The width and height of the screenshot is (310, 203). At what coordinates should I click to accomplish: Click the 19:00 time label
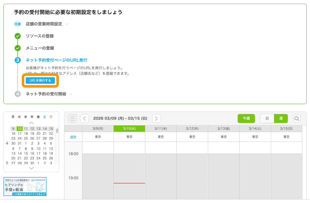pos(73,178)
